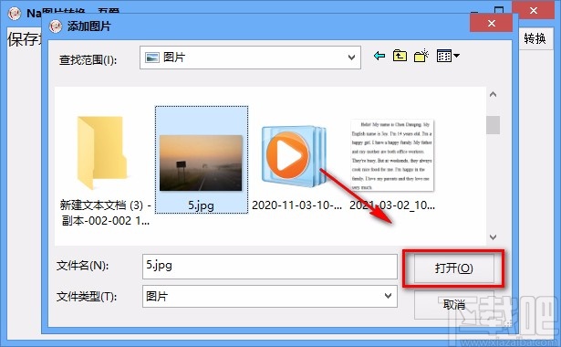Open the view menu icon
The image size is (561, 347).
(448, 56)
